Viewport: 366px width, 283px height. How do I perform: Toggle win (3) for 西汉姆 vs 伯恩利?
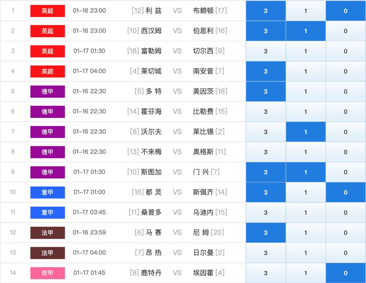coord(266,31)
